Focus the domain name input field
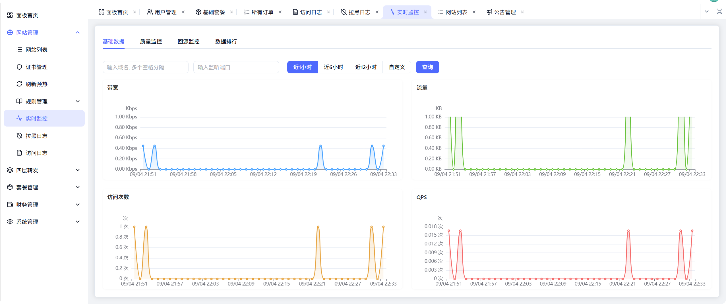 click(x=145, y=67)
